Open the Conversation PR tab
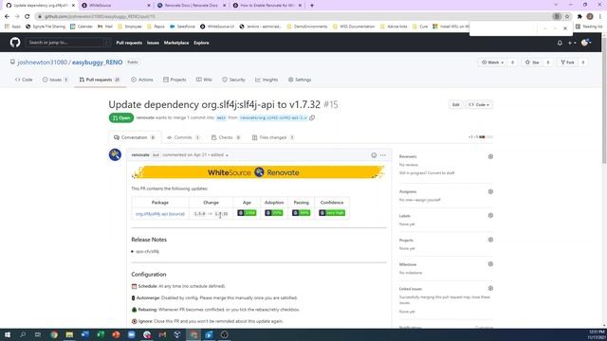Viewport: 607px width, 341px height. pyautogui.click(x=135, y=137)
